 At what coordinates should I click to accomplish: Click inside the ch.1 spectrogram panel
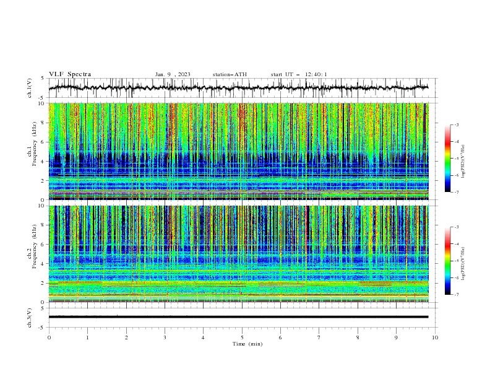click(x=239, y=151)
